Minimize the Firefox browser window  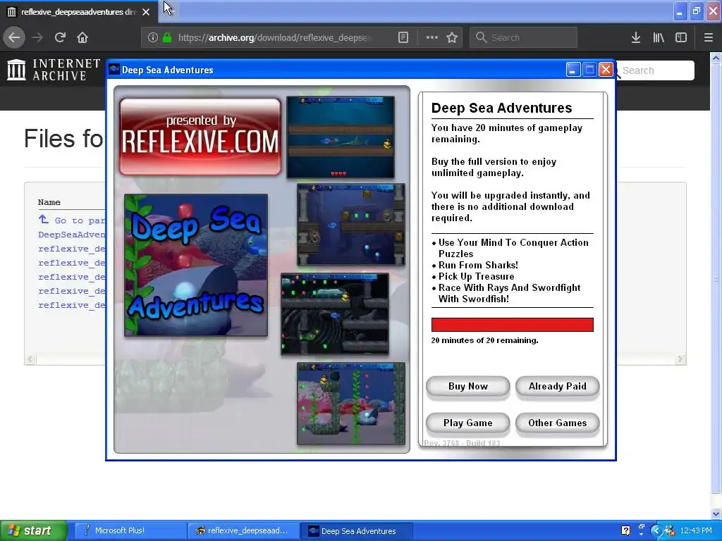point(680,11)
